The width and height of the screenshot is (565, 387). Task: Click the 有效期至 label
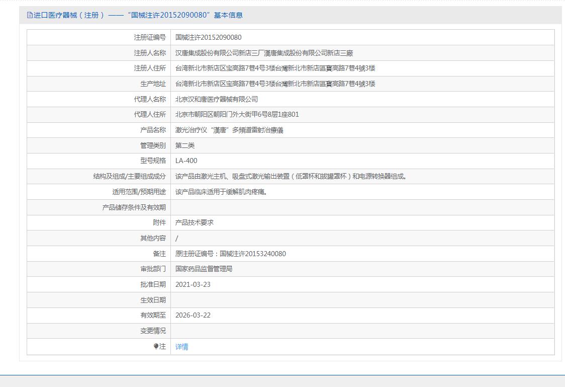[x=153, y=315]
